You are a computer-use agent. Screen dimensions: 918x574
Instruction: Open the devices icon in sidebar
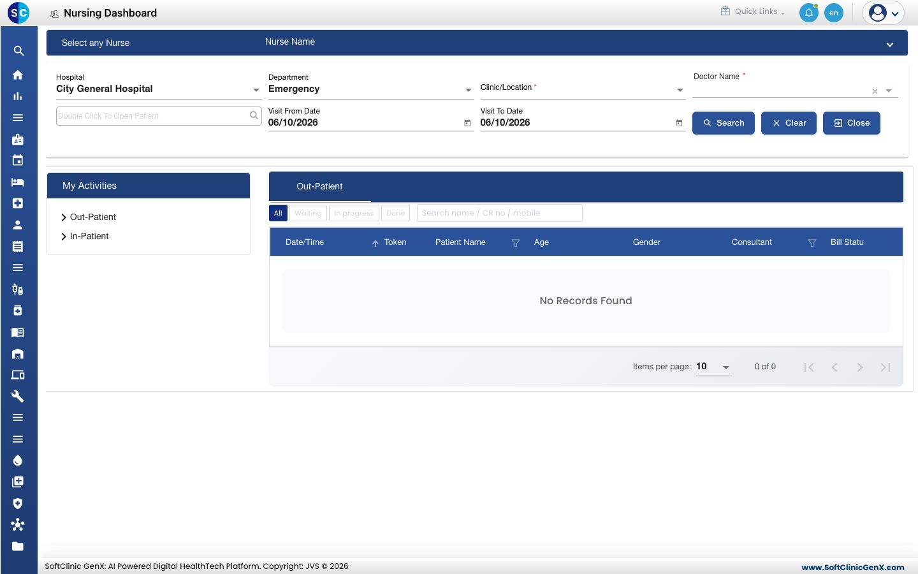[x=18, y=375]
